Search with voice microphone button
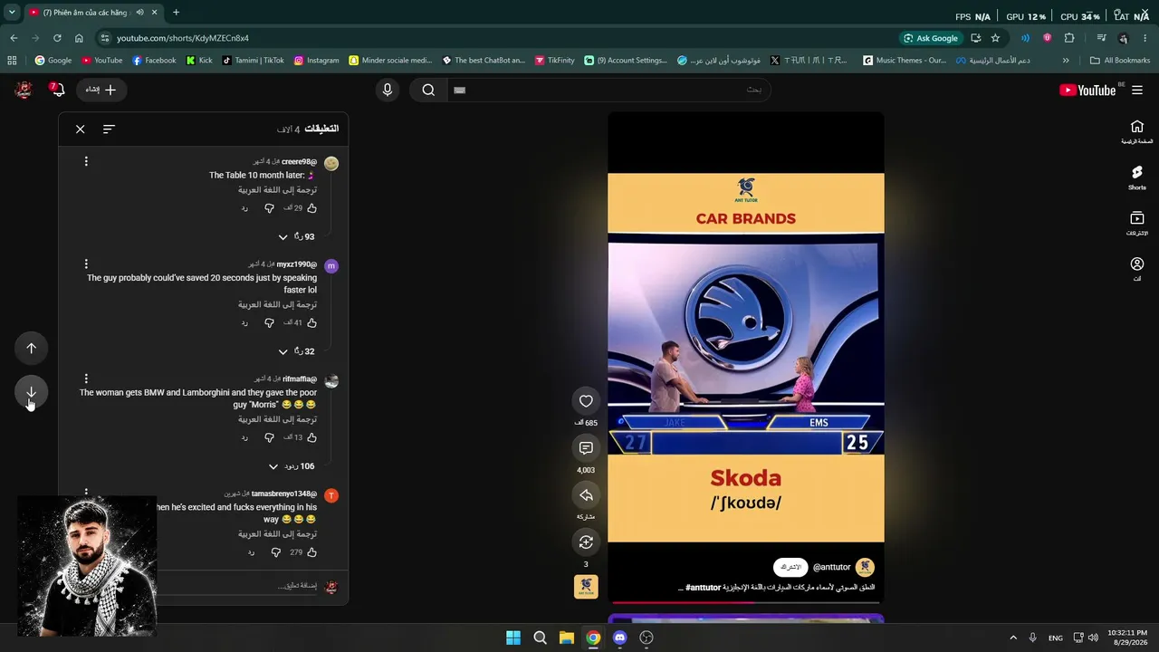 pyautogui.click(x=388, y=90)
